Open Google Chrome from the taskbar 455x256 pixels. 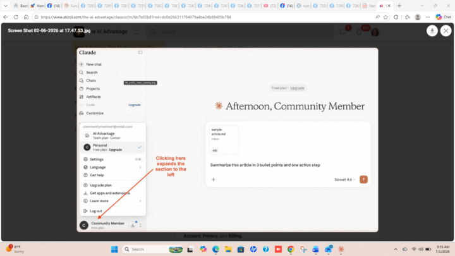pyautogui.click(x=291, y=249)
